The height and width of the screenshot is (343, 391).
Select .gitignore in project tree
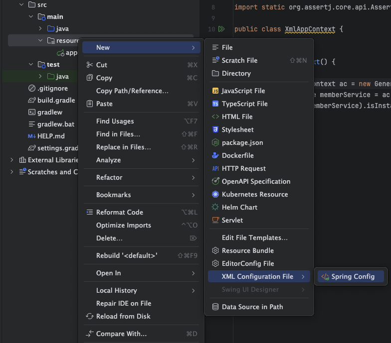coord(53,89)
